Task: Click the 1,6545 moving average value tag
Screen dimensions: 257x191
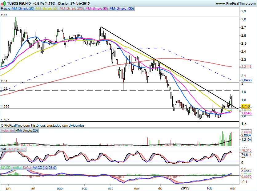Action: [x=246, y=113]
